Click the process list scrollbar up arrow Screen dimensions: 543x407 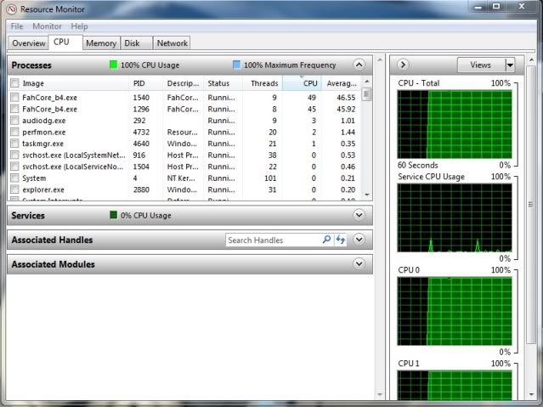pos(367,82)
